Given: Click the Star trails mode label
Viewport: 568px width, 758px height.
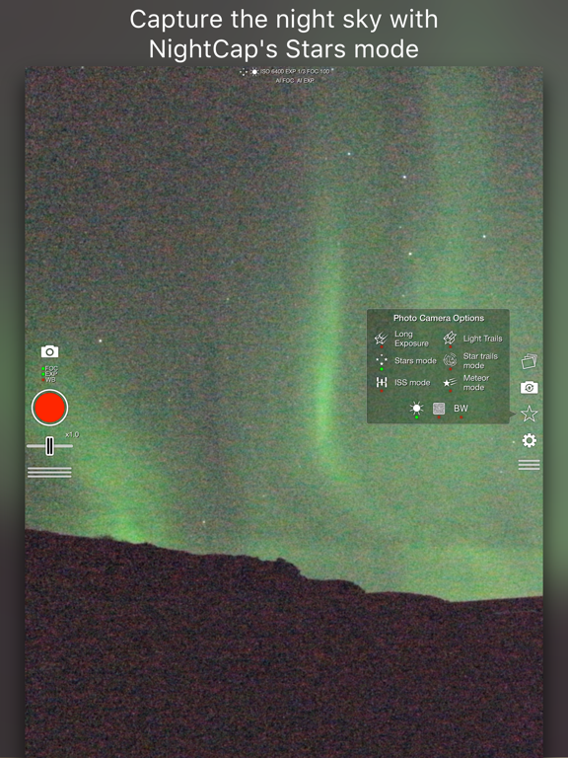Looking at the screenshot, I should click(x=480, y=360).
